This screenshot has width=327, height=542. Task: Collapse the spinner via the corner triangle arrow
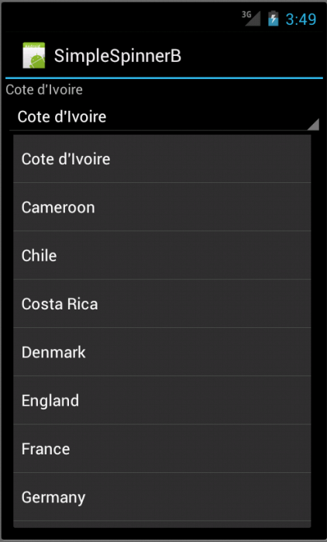[313, 124]
